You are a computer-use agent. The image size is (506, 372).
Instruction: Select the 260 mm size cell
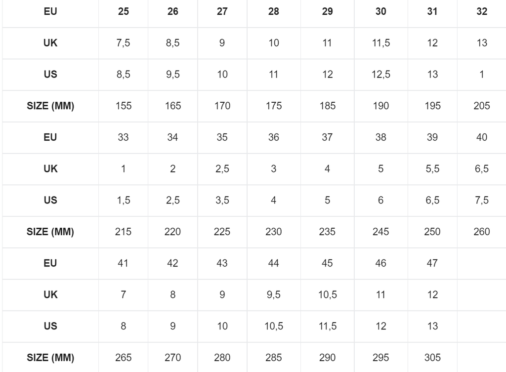(482, 231)
